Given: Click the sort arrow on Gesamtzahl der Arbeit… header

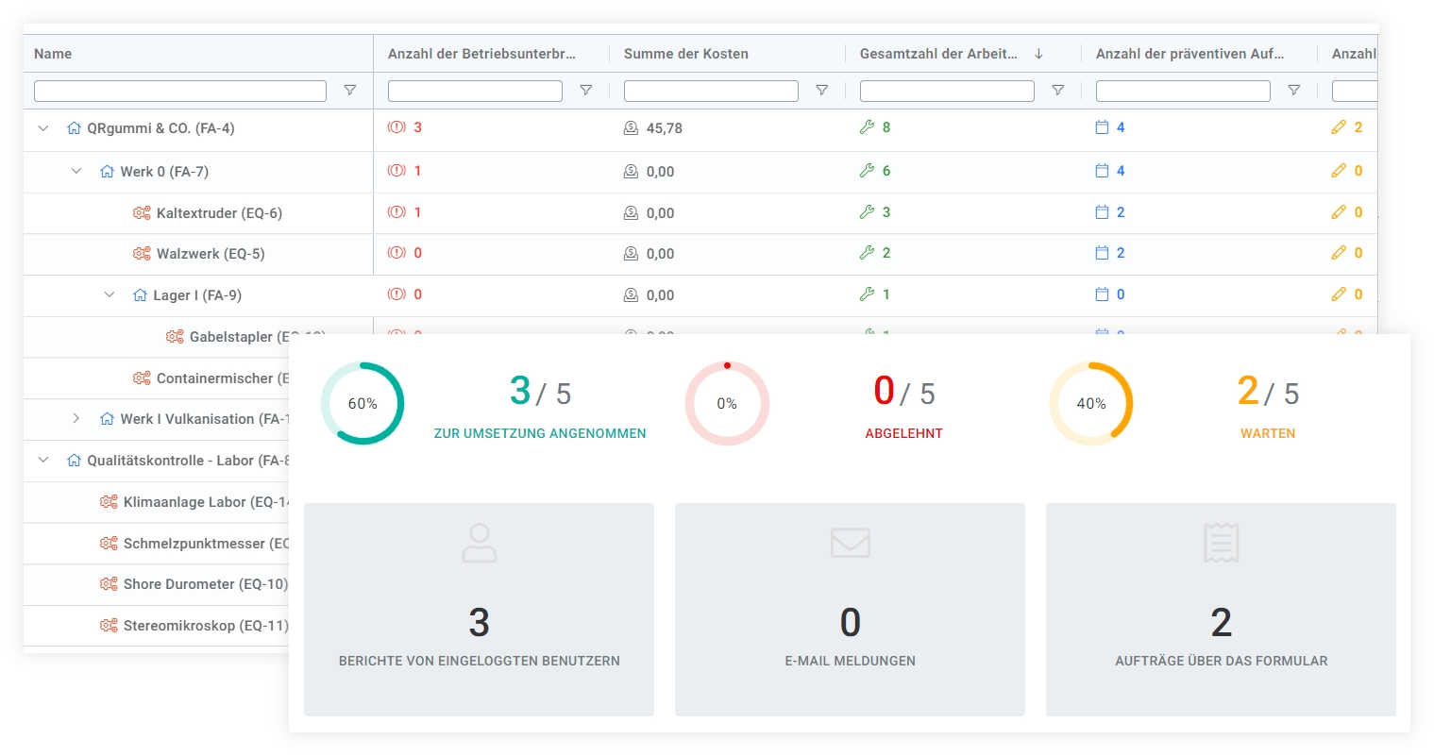Looking at the screenshot, I should 1038,54.
